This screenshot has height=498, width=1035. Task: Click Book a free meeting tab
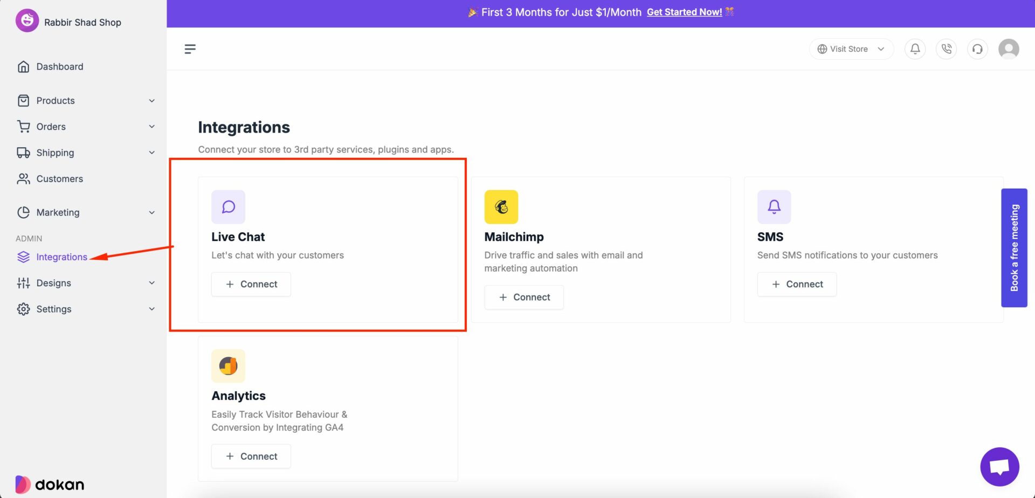coord(1014,248)
